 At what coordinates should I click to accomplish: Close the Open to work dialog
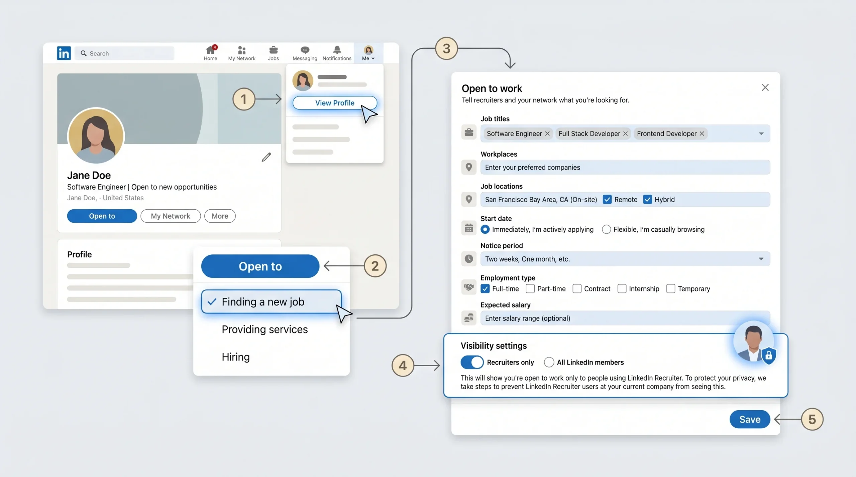(765, 87)
